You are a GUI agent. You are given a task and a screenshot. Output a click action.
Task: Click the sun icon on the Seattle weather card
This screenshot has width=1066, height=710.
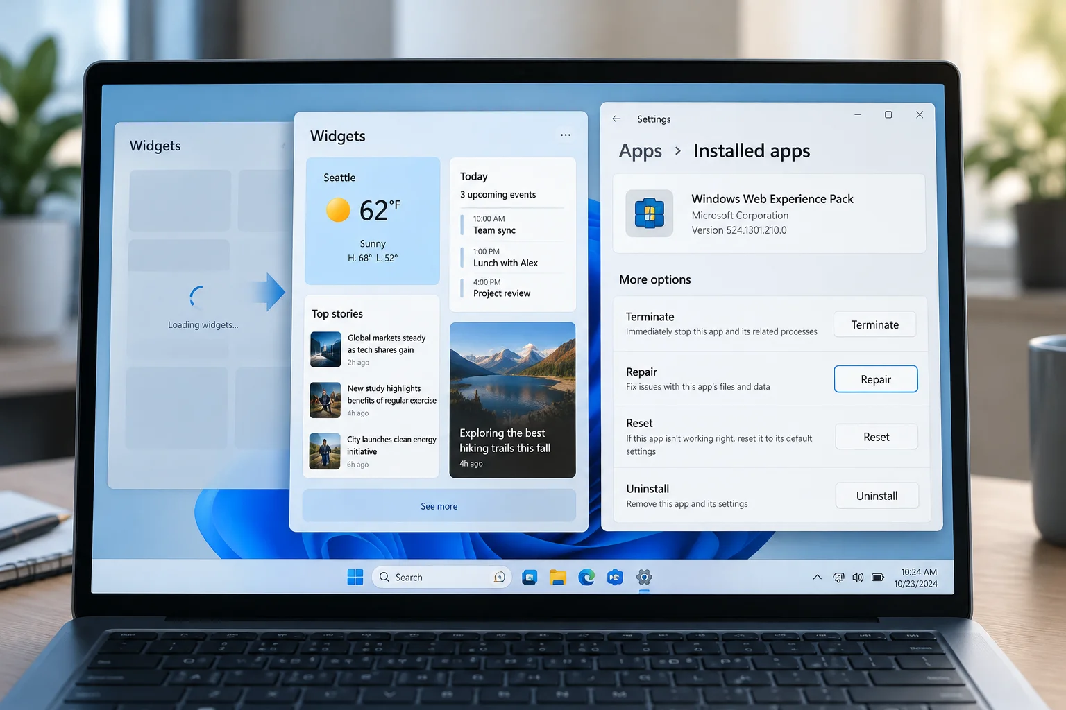click(338, 209)
